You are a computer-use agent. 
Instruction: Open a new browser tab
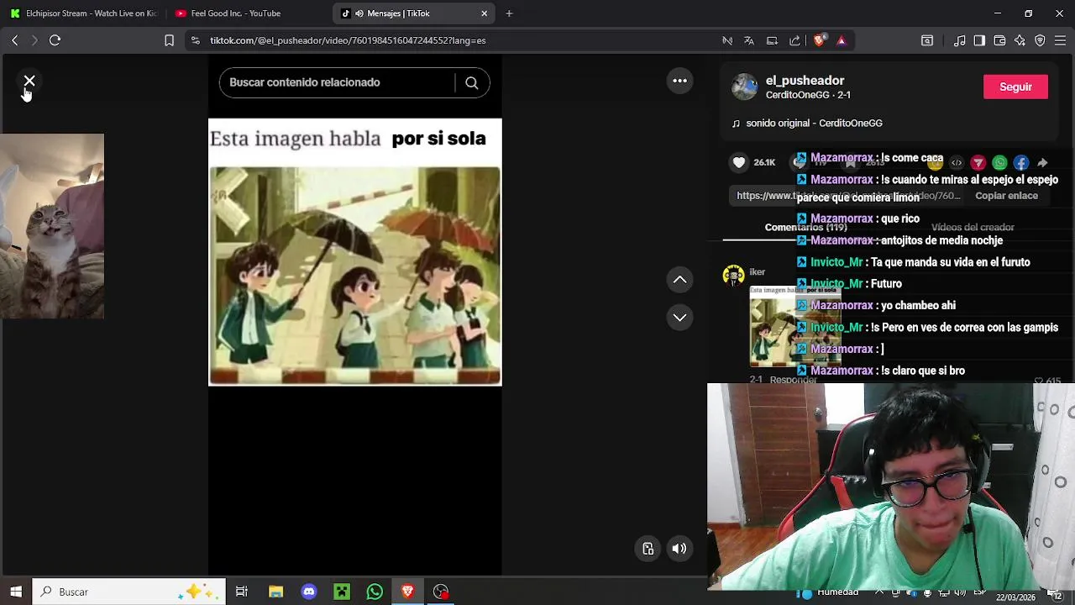509,13
